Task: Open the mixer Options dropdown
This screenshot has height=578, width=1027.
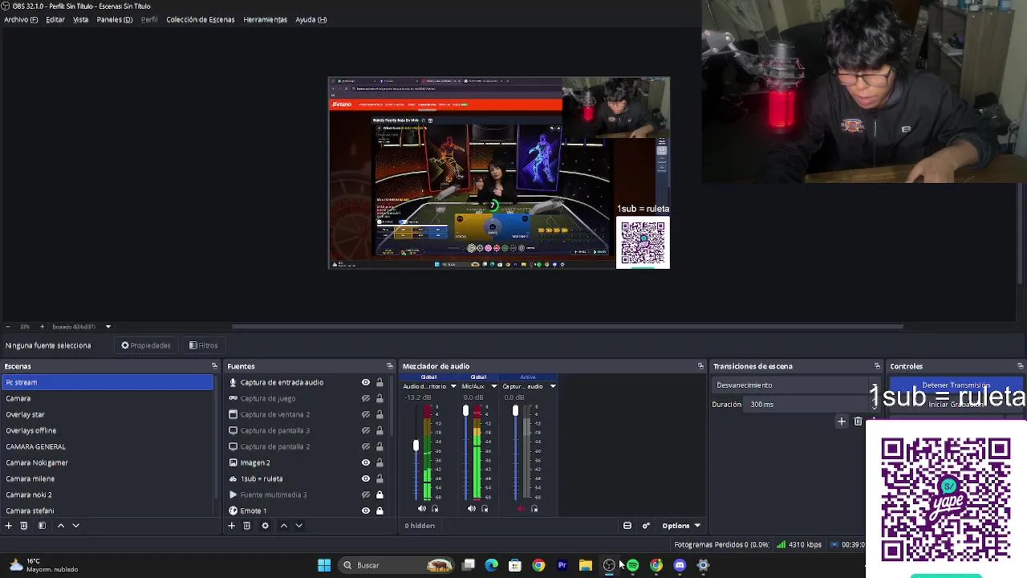Action: tap(681, 526)
